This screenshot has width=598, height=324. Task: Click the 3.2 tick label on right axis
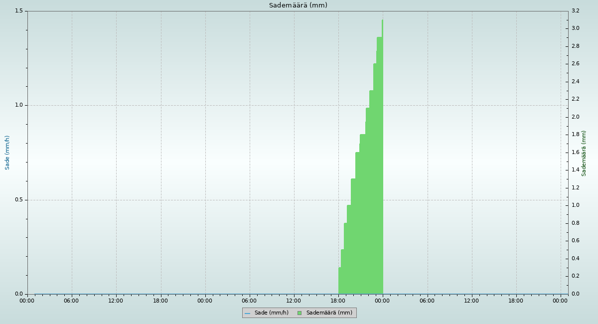(x=575, y=11)
